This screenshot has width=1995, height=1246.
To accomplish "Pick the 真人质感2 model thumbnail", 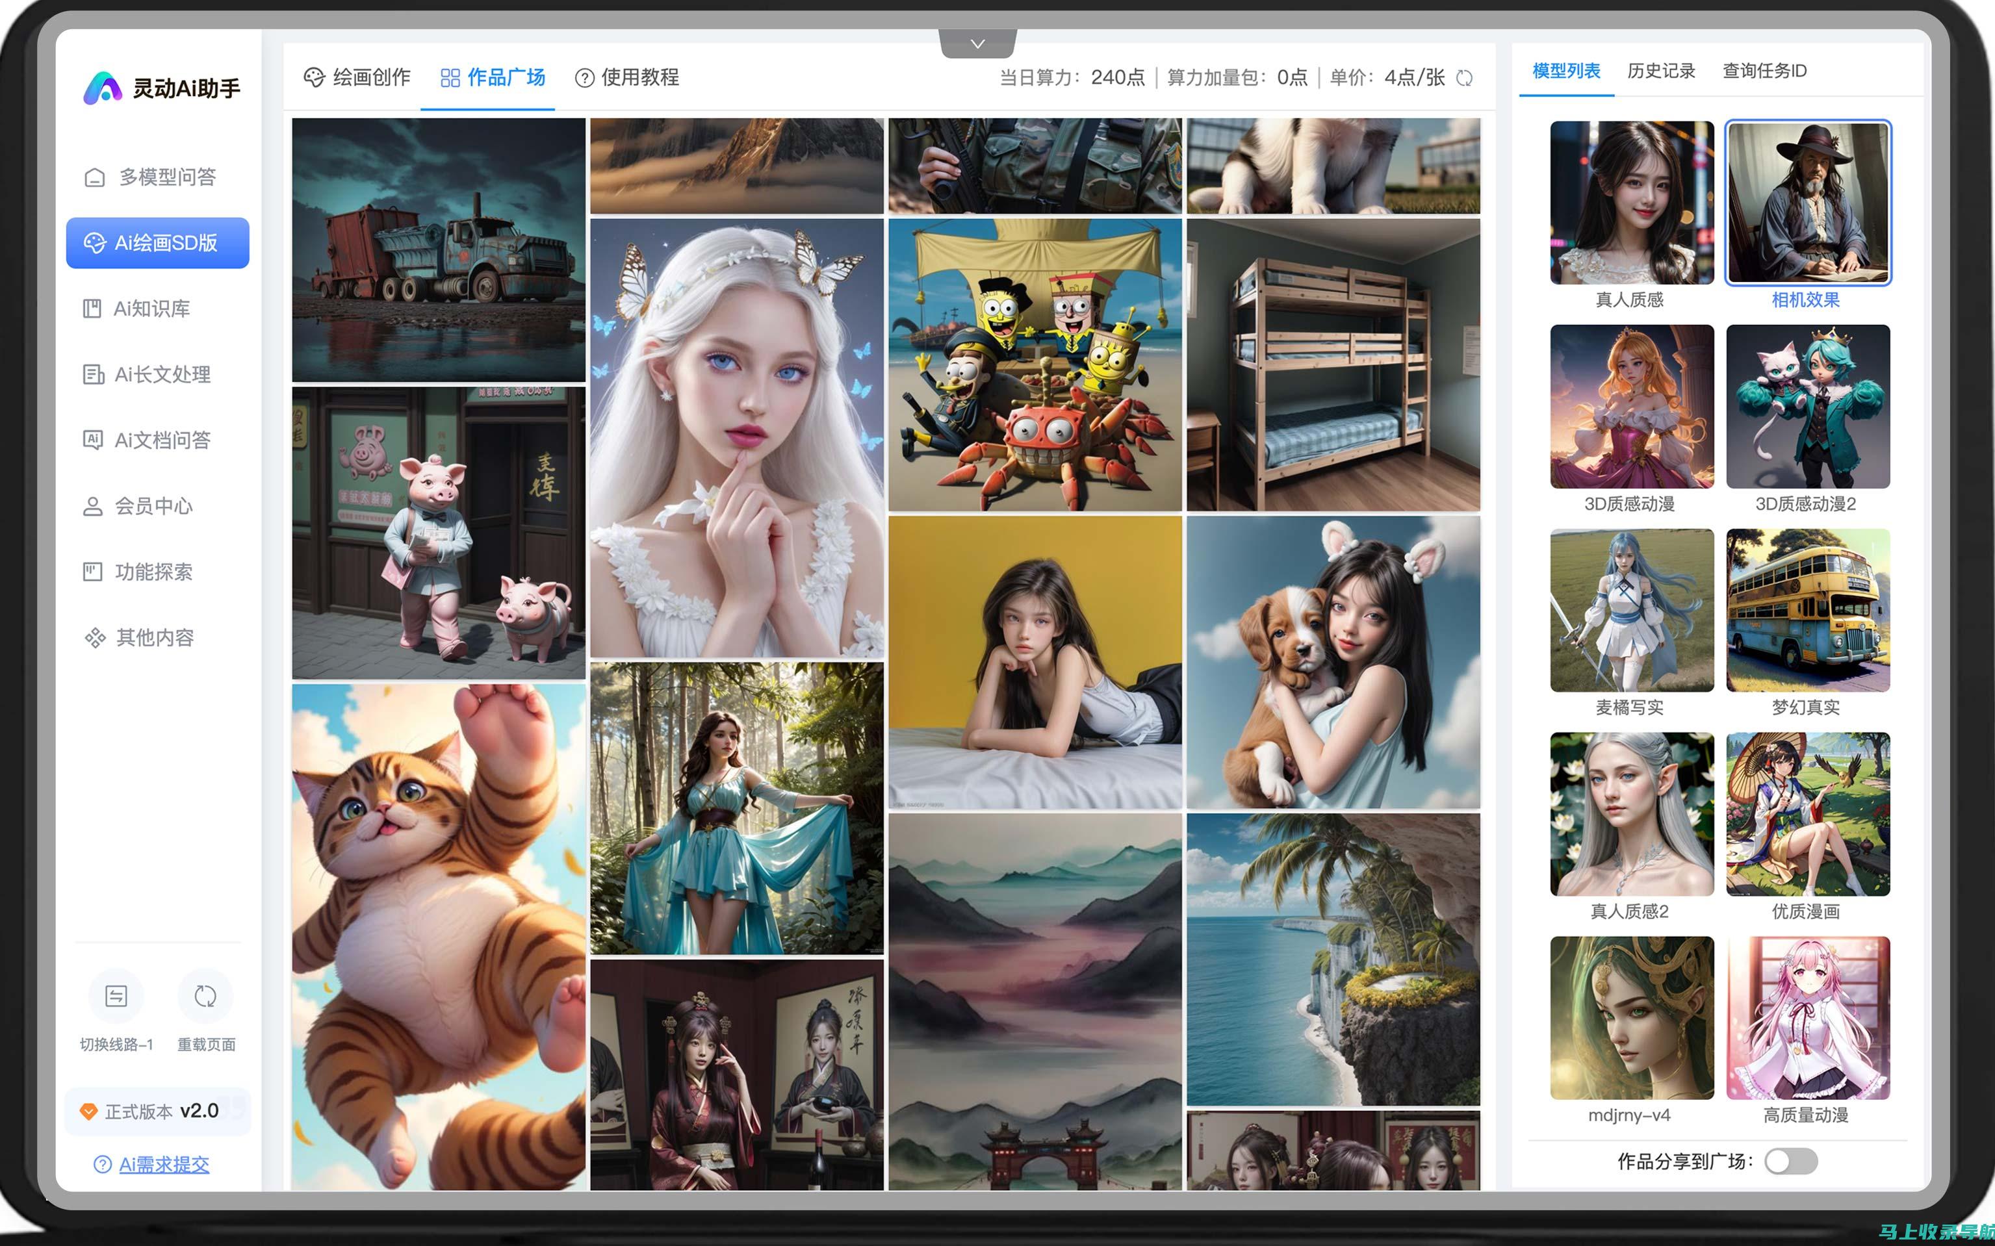I will (1632, 814).
